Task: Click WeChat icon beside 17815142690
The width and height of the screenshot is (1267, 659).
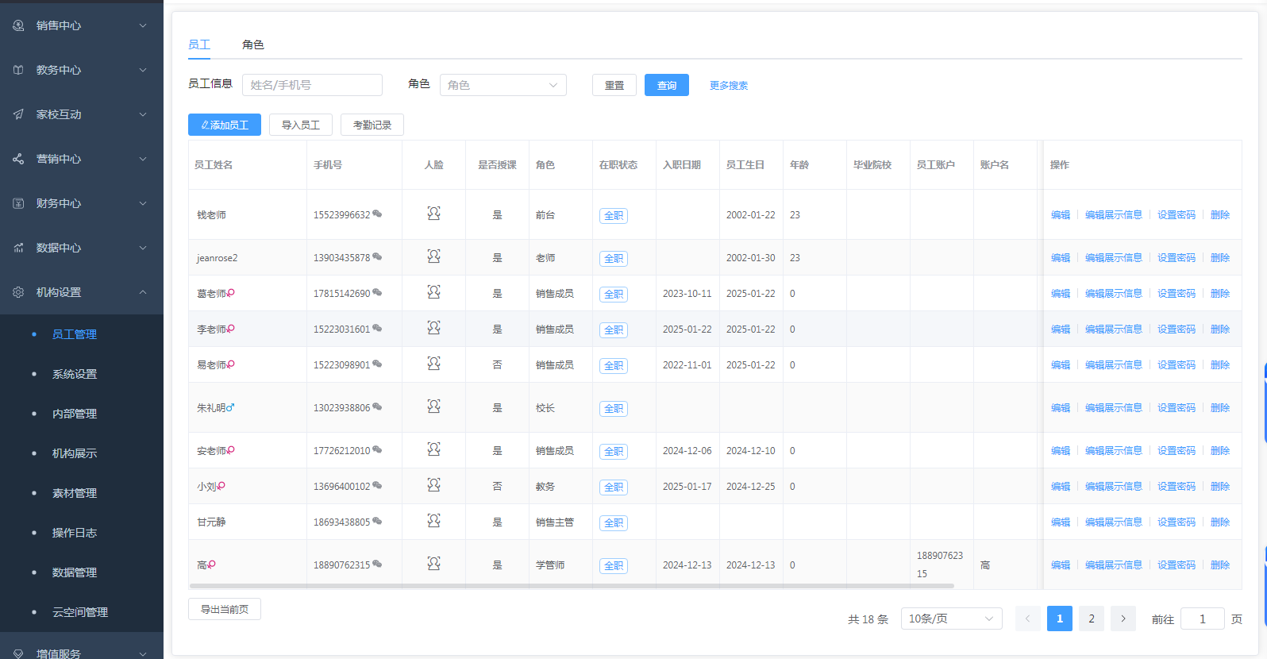Action: click(x=377, y=293)
